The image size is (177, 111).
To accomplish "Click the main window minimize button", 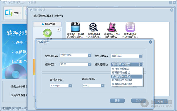I will tap(171, 2).
